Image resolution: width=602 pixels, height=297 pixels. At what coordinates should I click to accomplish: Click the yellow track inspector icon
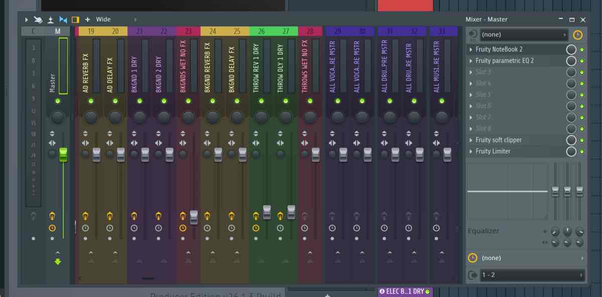[x=75, y=20]
